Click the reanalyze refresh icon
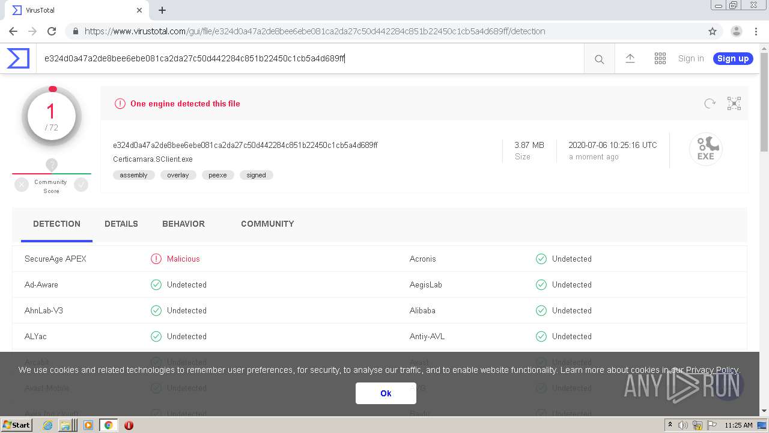The image size is (769, 433). 710,103
